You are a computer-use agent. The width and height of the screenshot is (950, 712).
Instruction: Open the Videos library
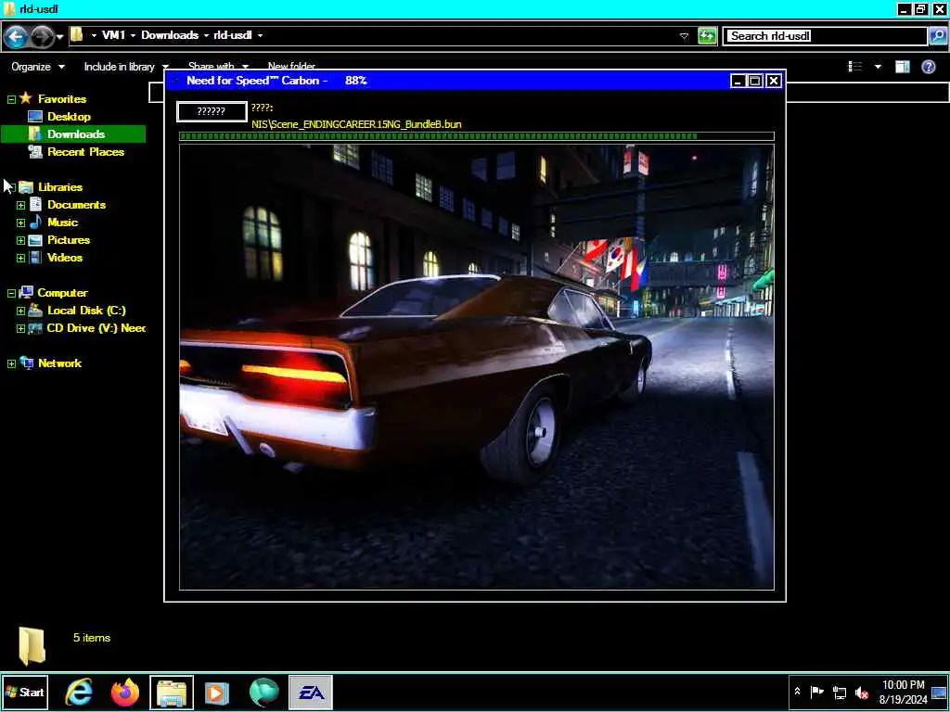point(65,258)
